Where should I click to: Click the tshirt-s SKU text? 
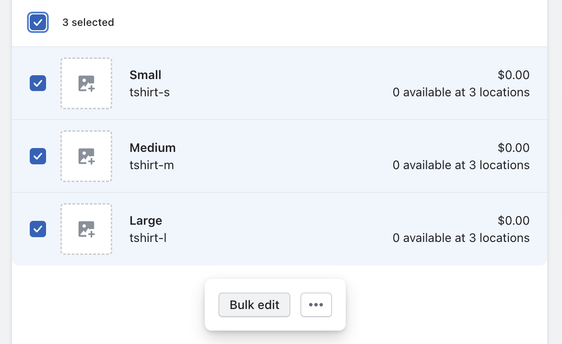click(150, 92)
